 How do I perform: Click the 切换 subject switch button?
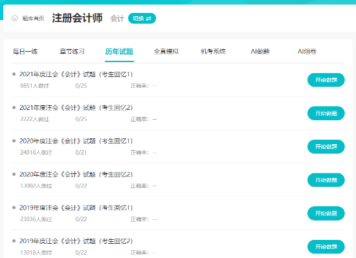pyautogui.click(x=142, y=18)
